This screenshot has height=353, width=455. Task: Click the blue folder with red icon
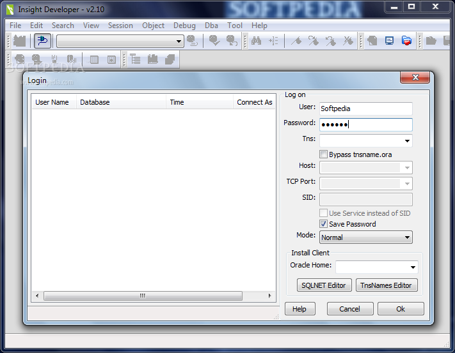(406, 41)
